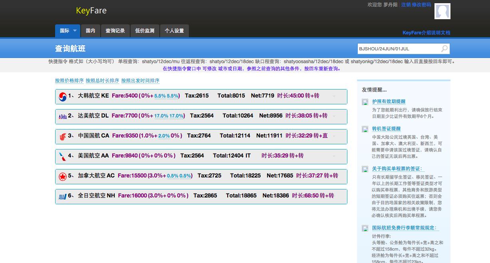
Task: Click the Korean Air logo icon
Action: (62, 96)
